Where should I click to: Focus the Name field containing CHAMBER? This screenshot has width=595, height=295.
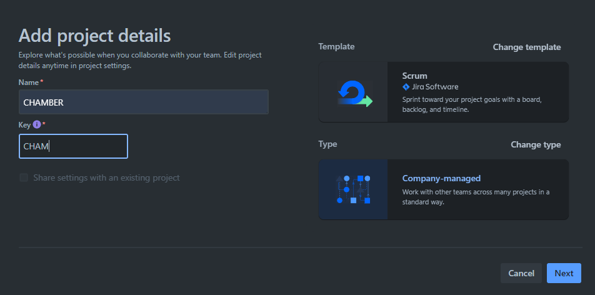[x=144, y=102]
